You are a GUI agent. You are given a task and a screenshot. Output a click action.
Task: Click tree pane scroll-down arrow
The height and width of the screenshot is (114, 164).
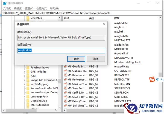[x=59, y=107]
